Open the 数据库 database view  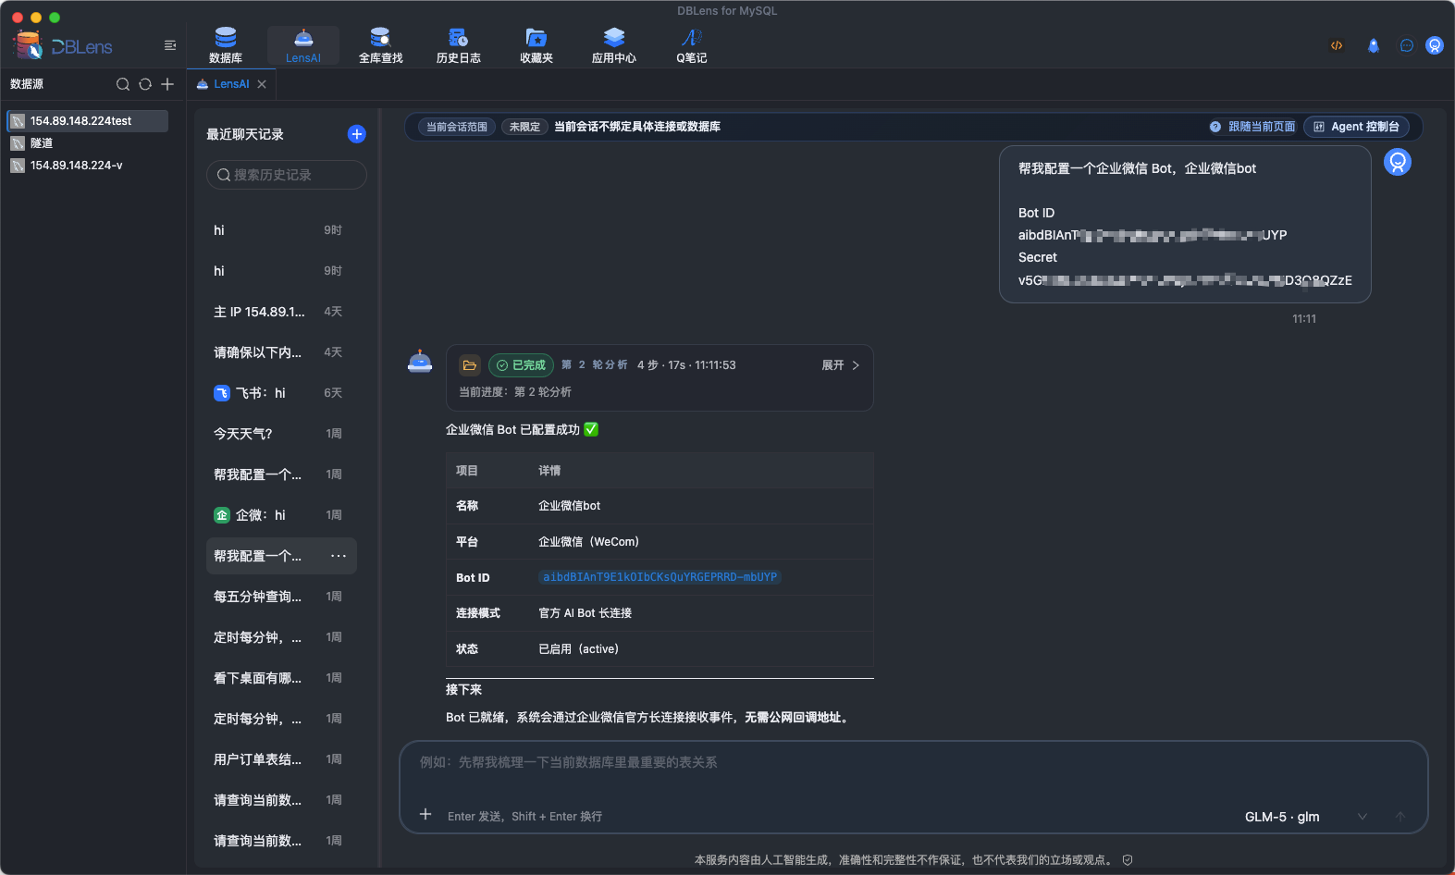(226, 45)
